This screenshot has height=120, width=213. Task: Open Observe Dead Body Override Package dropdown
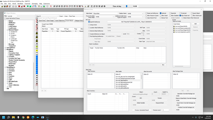pos(186,100)
